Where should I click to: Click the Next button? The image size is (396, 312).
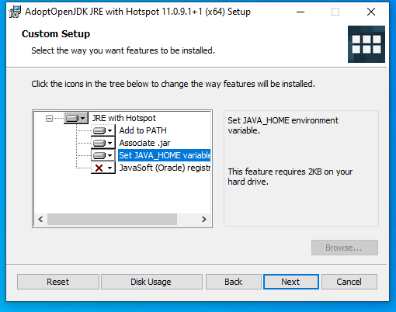pyautogui.click(x=291, y=282)
